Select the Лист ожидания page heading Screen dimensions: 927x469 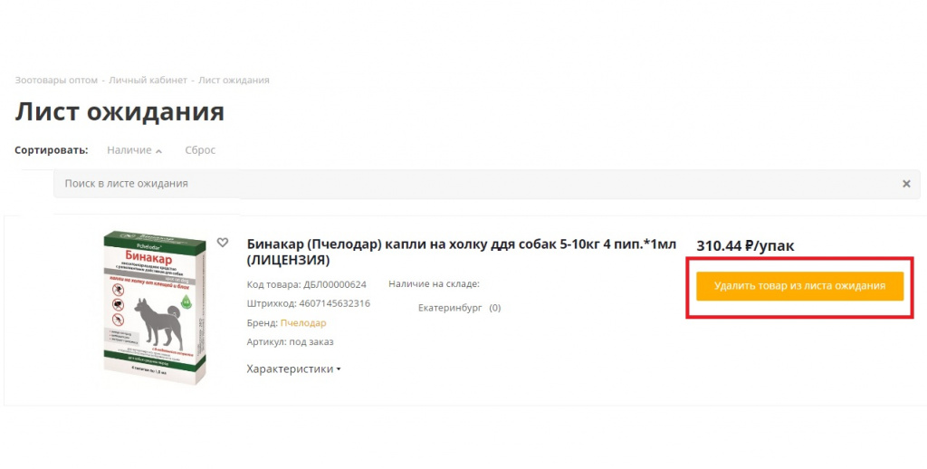point(119,111)
